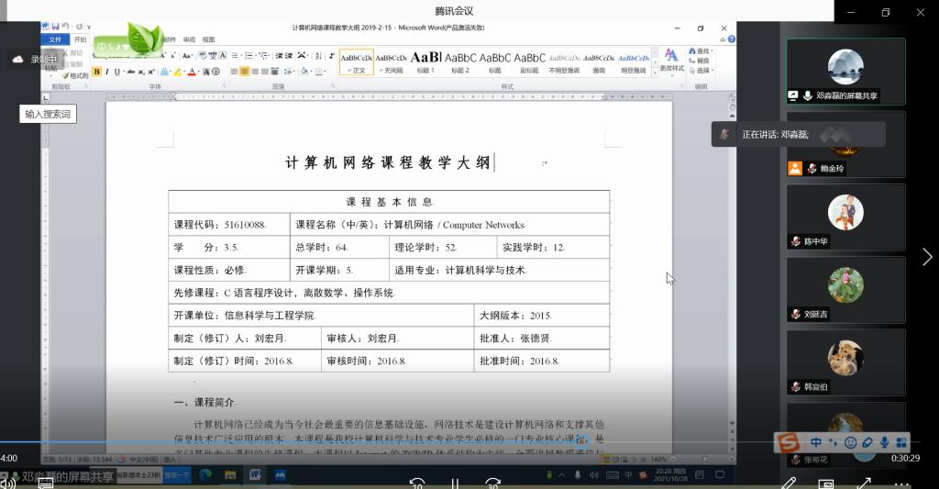The height and width of the screenshot is (489, 939).
Task: Open the 文件 file tab
Action: pyautogui.click(x=55, y=39)
